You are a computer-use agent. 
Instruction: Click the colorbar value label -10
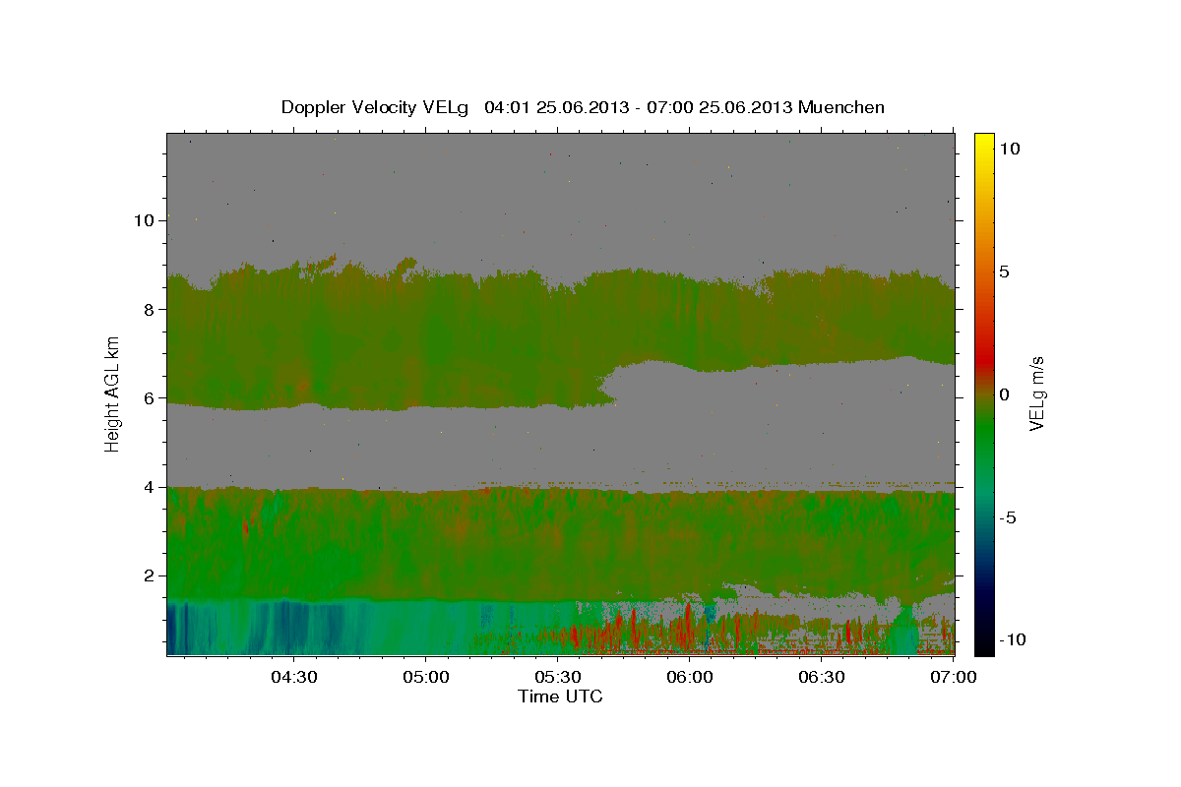tap(1012, 639)
